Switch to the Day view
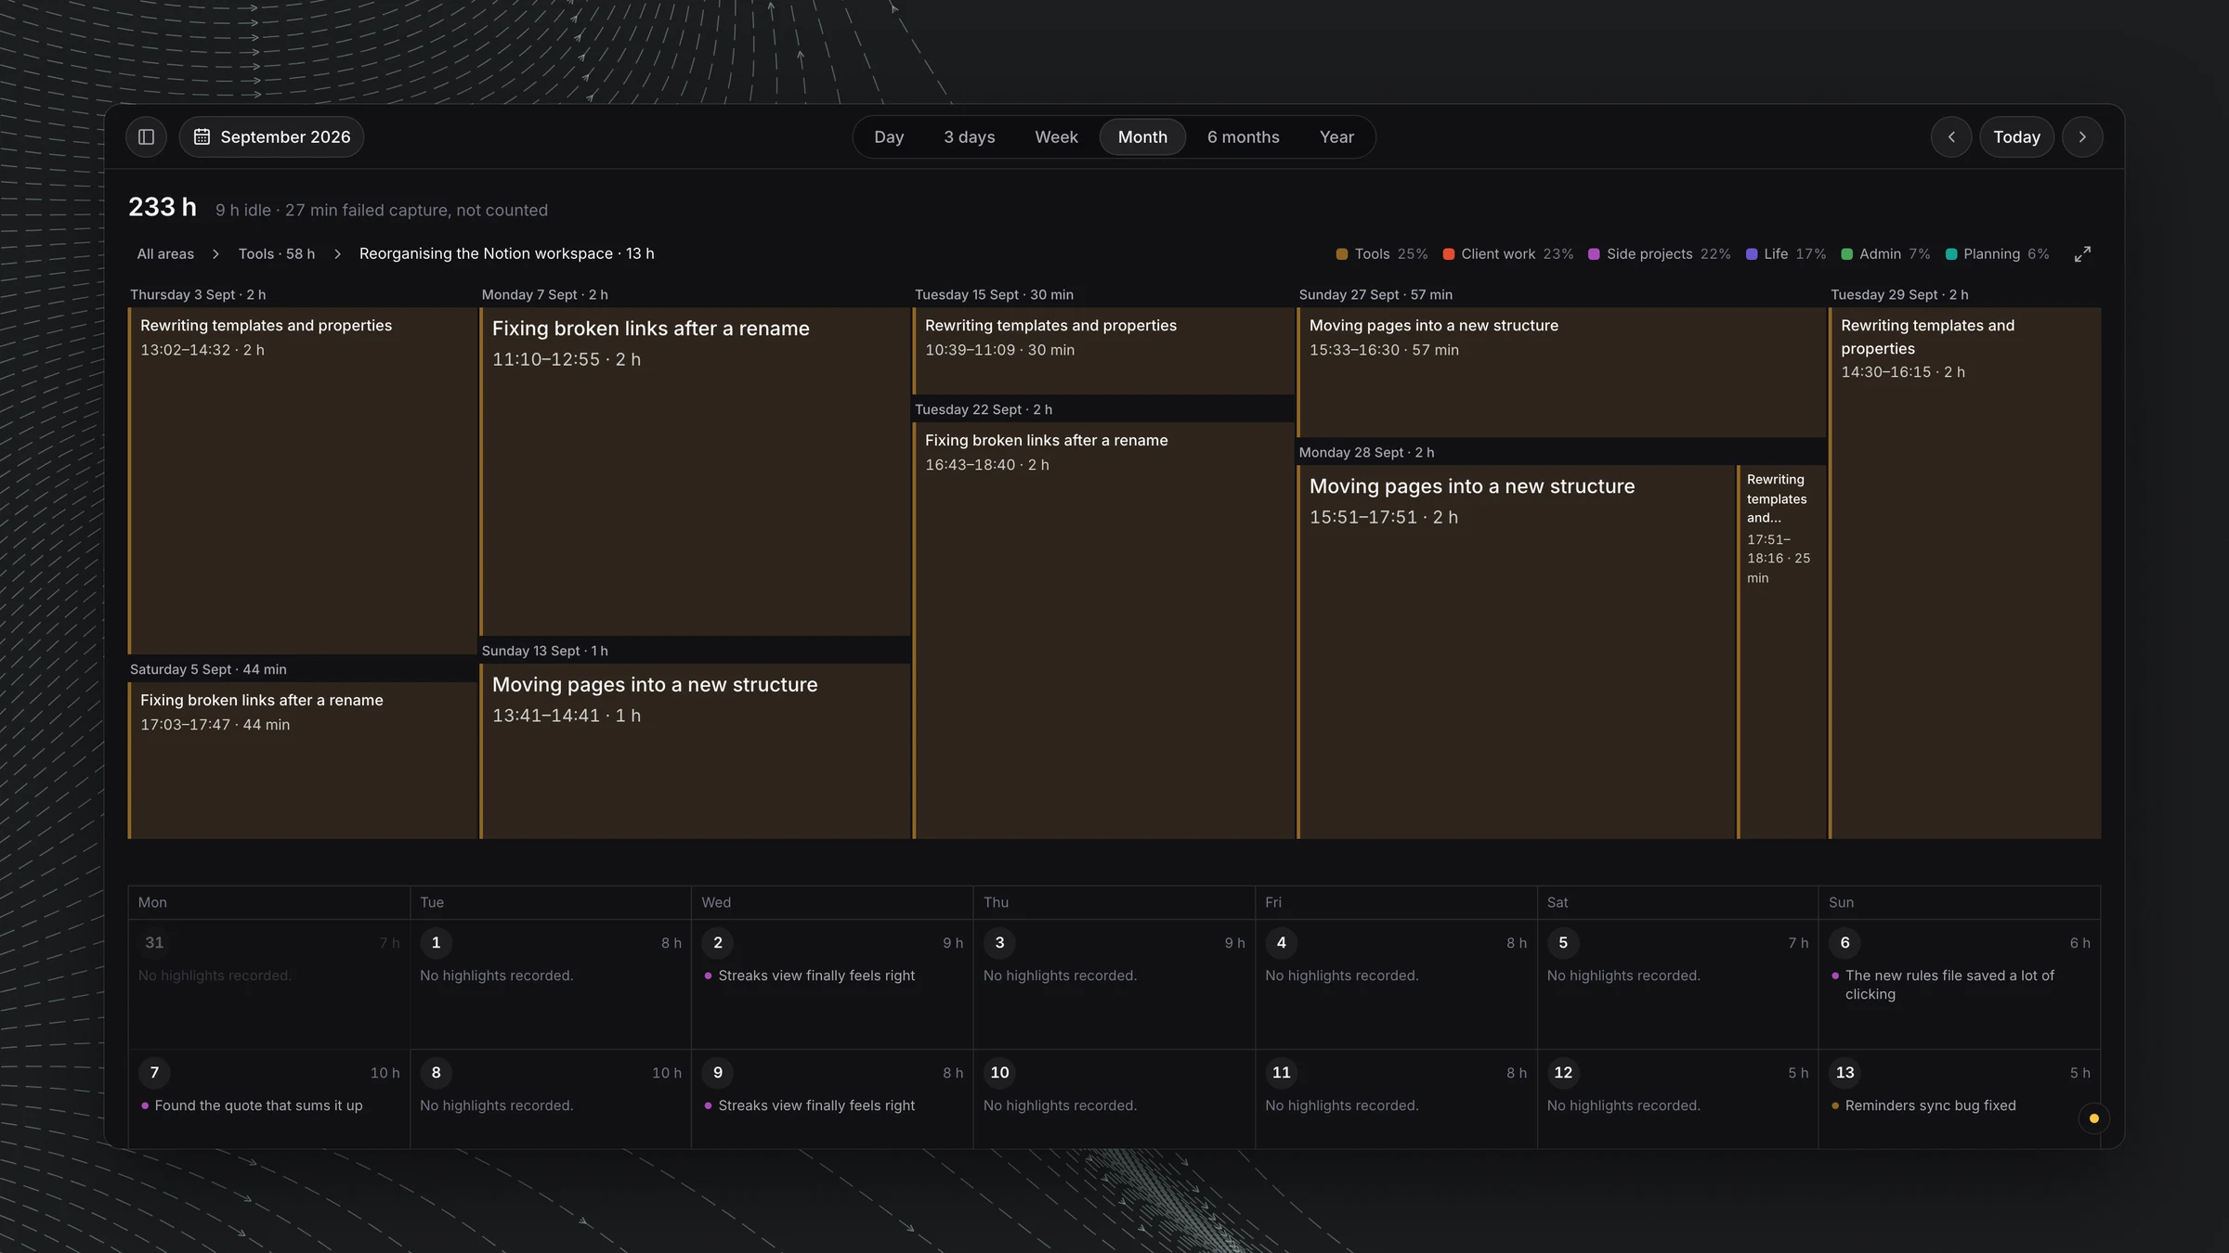This screenshot has width=2229, height=1253. point(889,136)
